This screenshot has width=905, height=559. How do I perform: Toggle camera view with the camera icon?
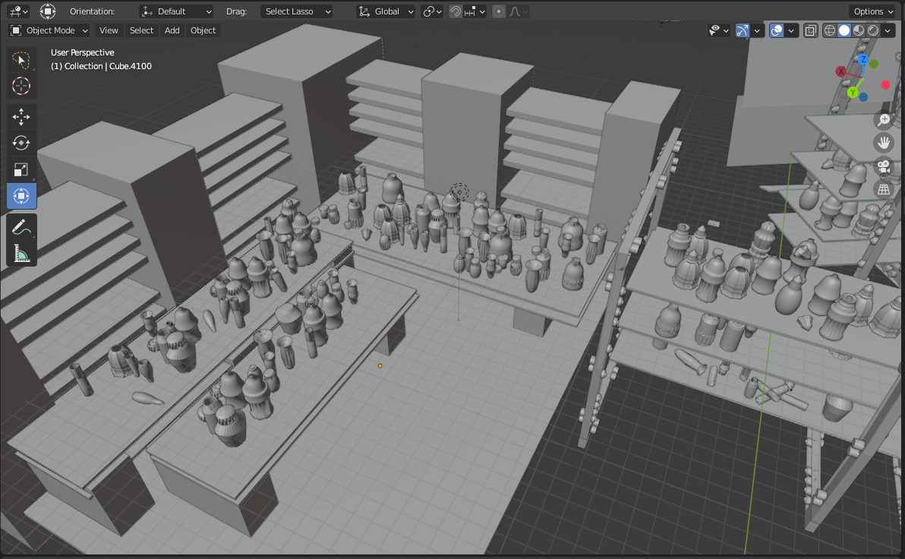884,166
